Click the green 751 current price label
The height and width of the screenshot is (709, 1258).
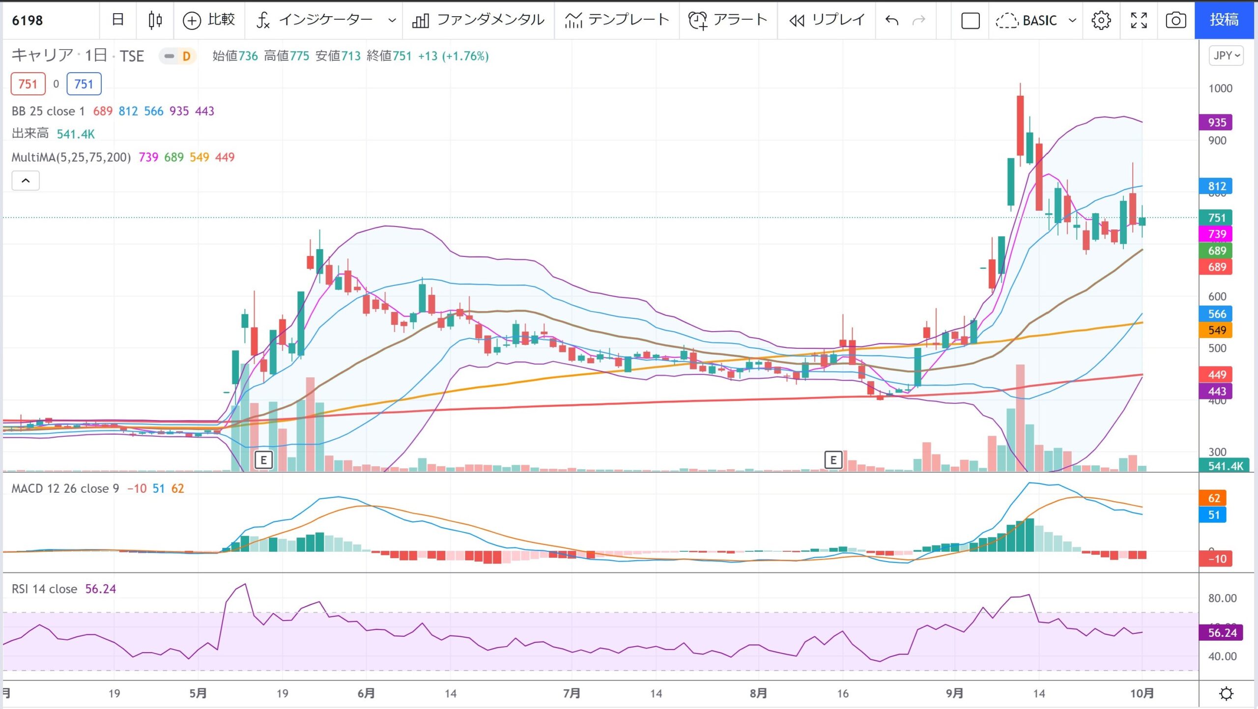pos(1217,218)
